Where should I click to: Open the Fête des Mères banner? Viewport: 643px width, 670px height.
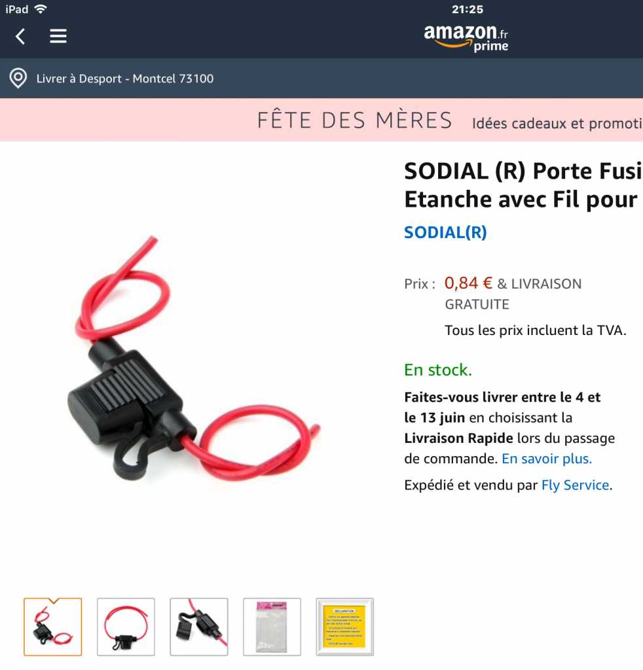354,120
